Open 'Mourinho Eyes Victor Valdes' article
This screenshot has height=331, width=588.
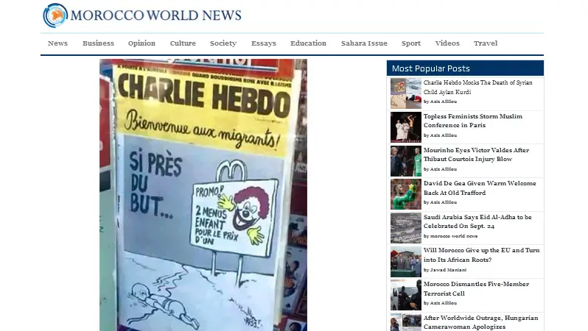(x=476, y=154)
